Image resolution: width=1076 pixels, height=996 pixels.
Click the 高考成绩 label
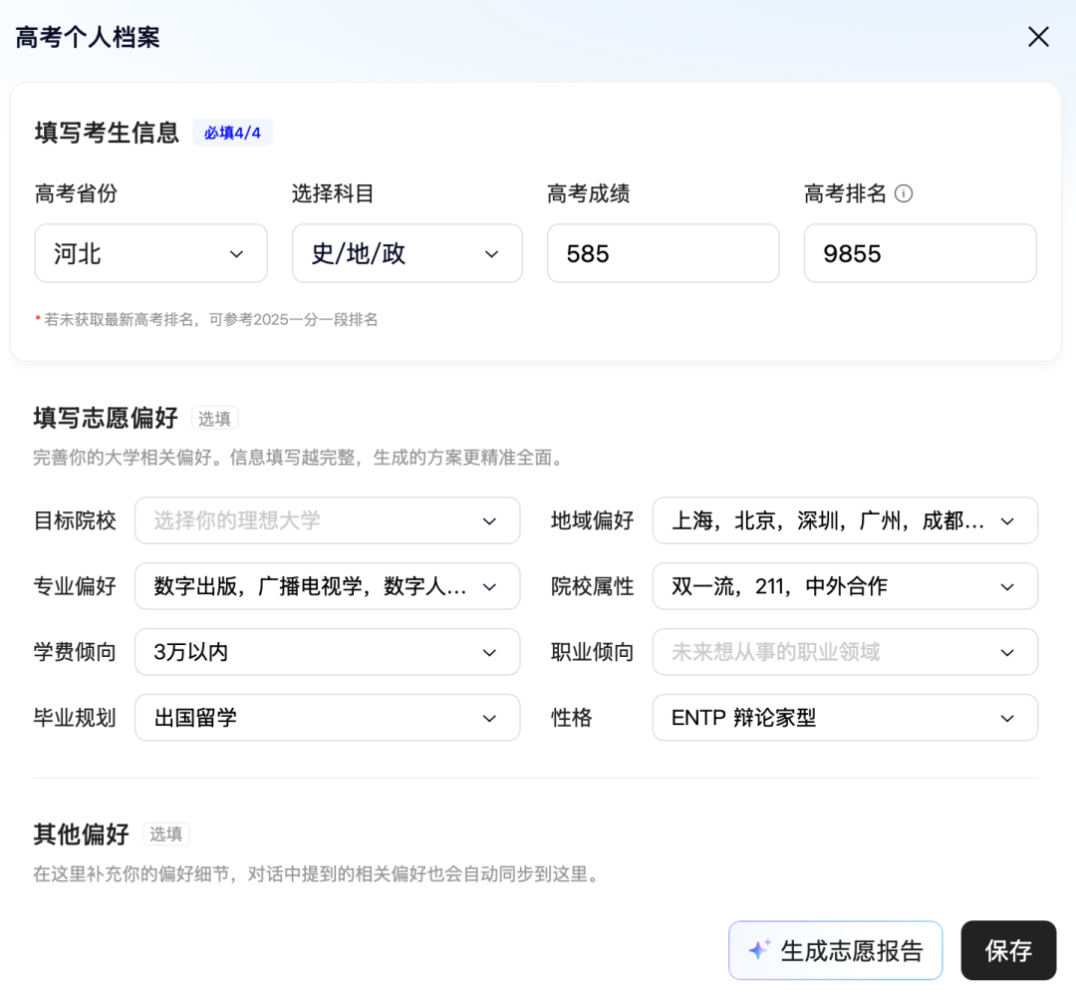589,193
